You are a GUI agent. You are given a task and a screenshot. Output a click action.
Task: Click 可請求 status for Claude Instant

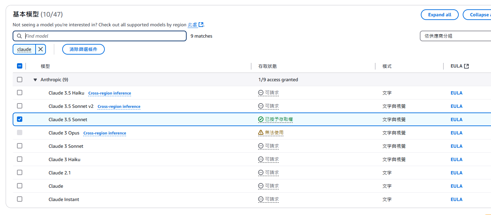point(272,199)
